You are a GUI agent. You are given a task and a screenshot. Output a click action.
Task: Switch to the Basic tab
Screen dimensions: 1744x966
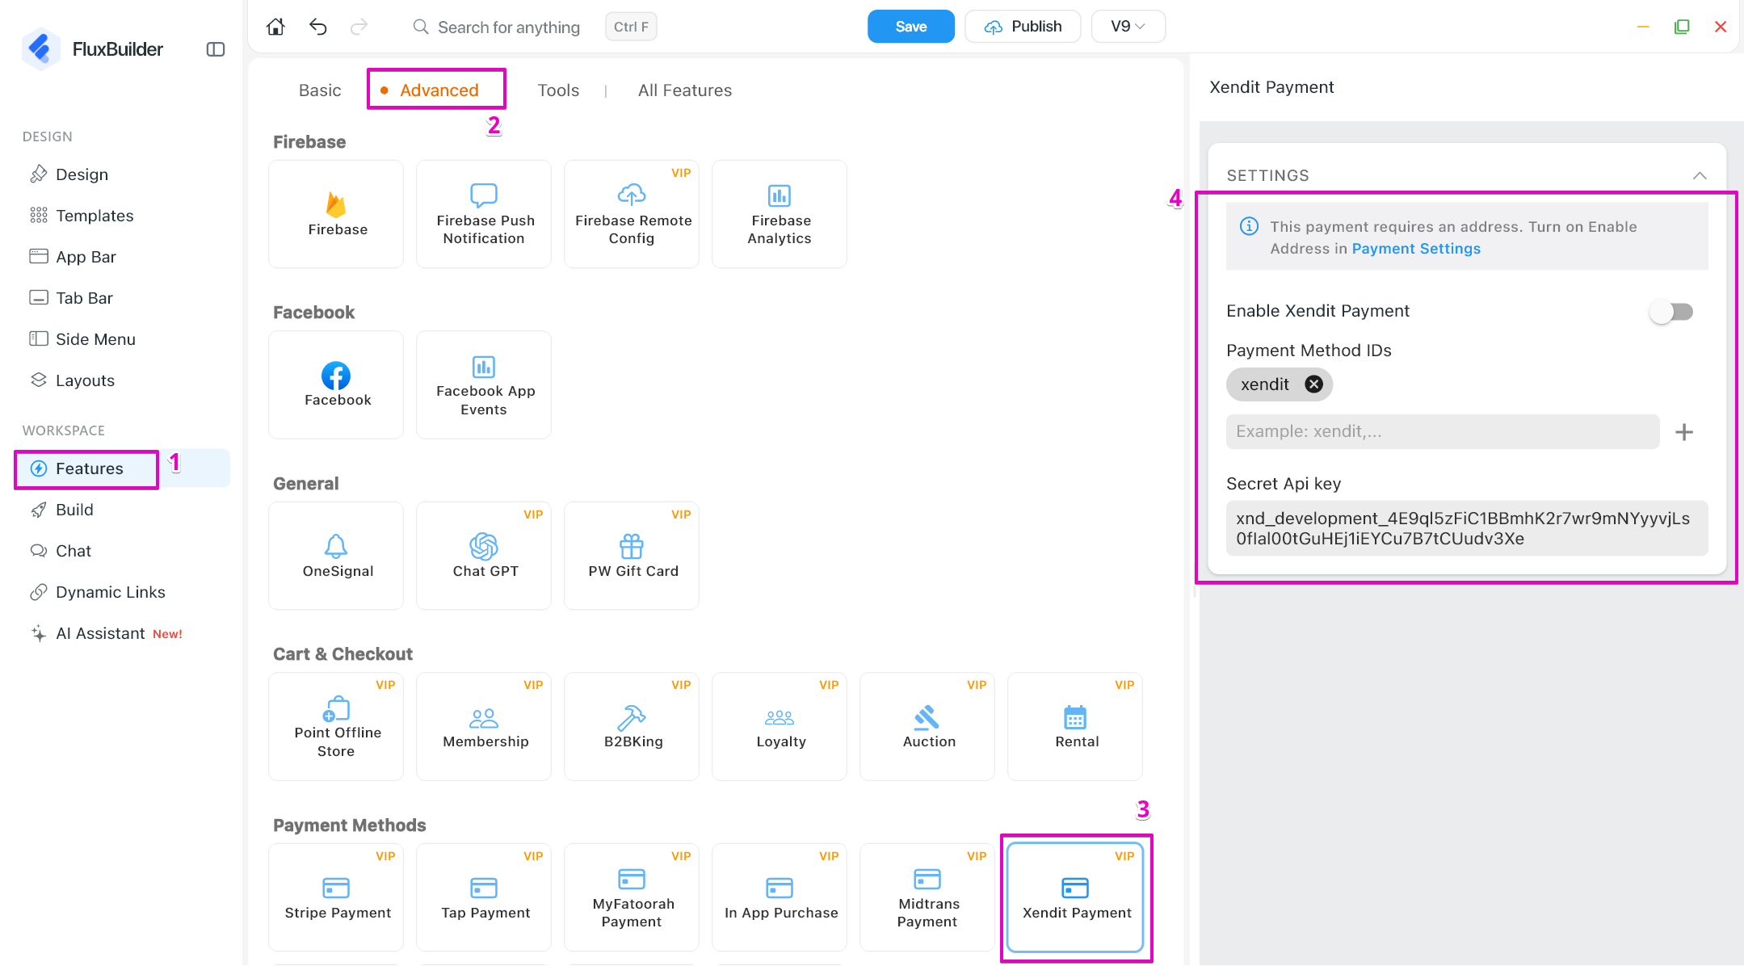click(320, 90)
